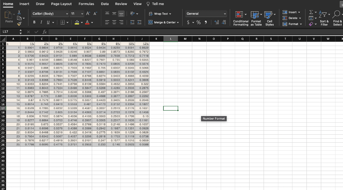Expand the Delete cells dropdown arrow
Image resolution: width=343 pixels, height=190 pixels.
coord(300,18)
